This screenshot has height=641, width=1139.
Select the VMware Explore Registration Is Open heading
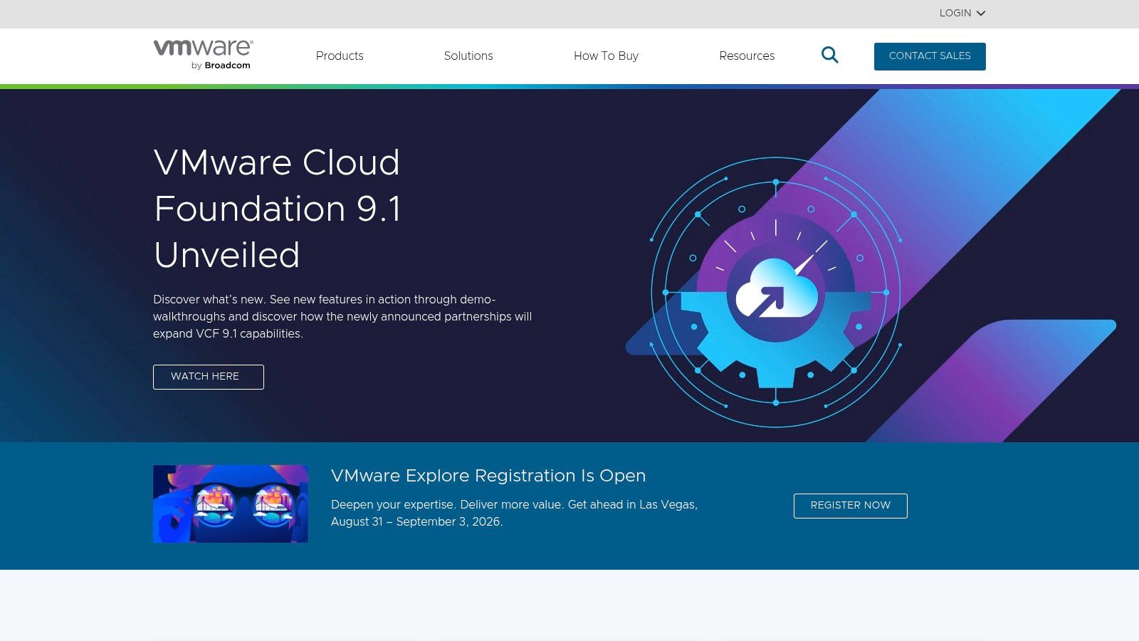point(488,476)
